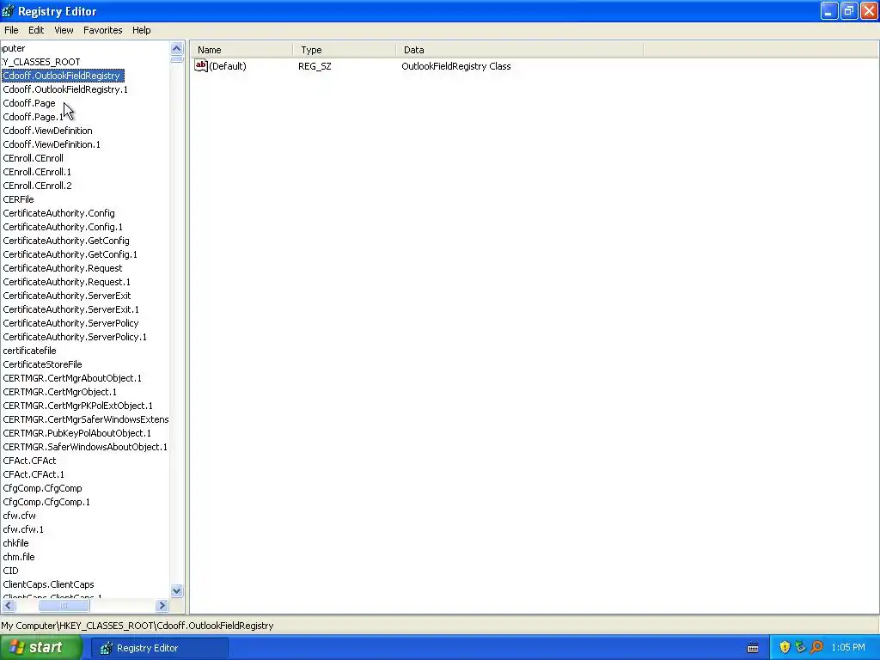Screen dimensions: 880x660
Task: Select CertificateAuthority.Request.1 key
Action: tap(66, 282)
